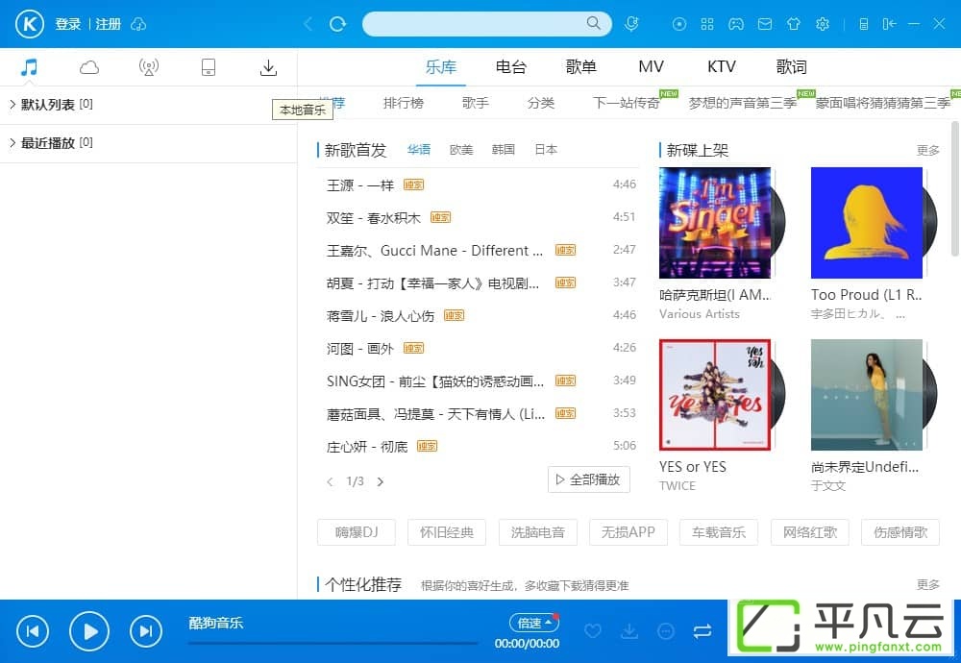
Task: Skip to next track
Action: pos(146,631)
